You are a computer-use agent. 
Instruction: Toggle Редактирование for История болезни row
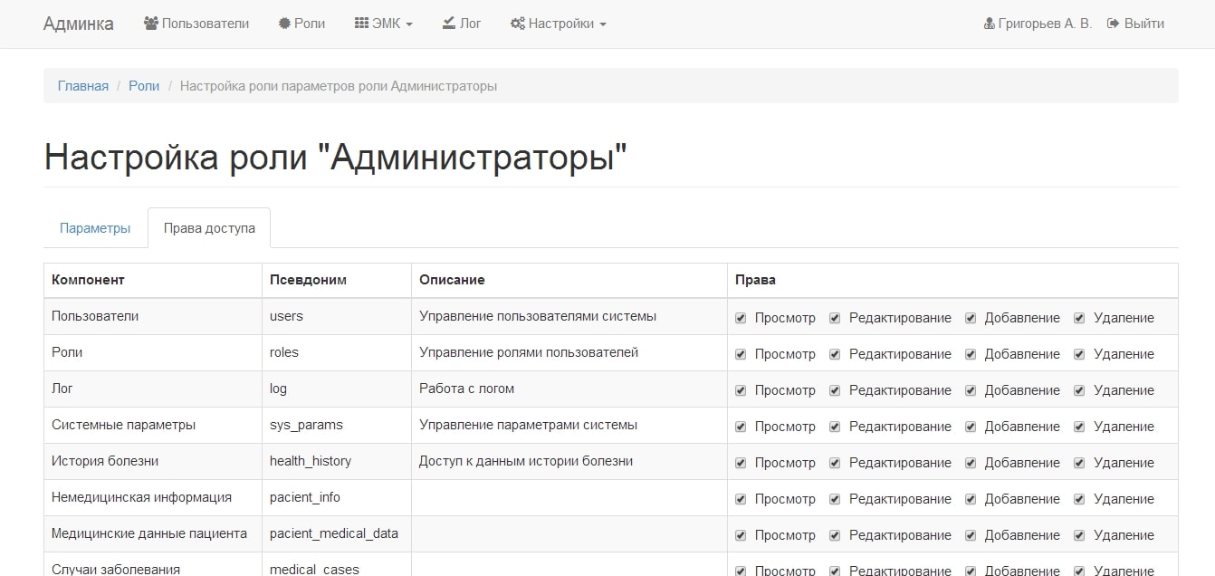[835, 463]
